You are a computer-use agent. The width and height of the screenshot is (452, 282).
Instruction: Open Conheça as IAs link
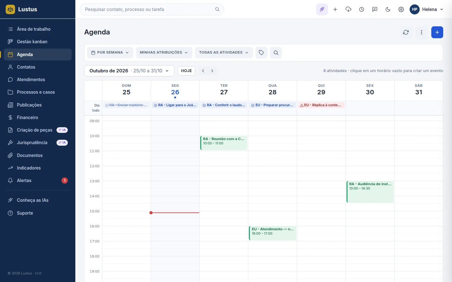point(38,200)
